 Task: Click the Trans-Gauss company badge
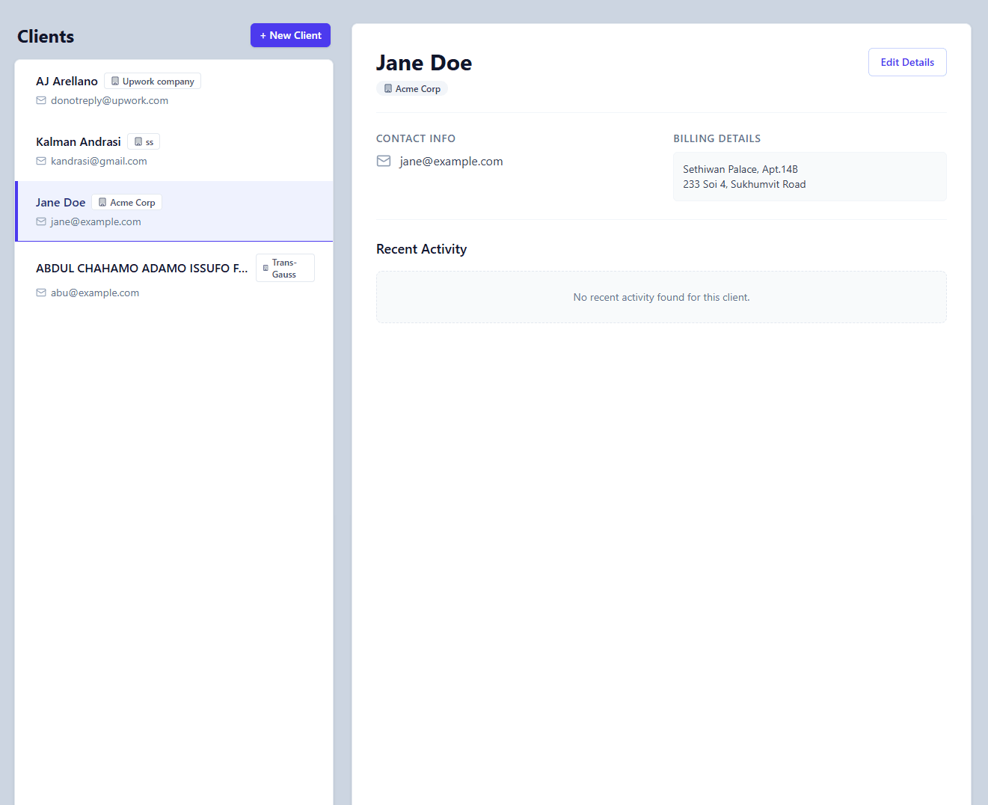(x=285, y=268)
